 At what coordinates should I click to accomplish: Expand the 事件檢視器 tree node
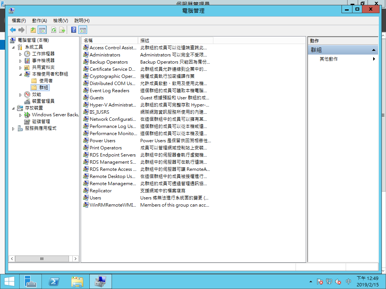point(20,61)
